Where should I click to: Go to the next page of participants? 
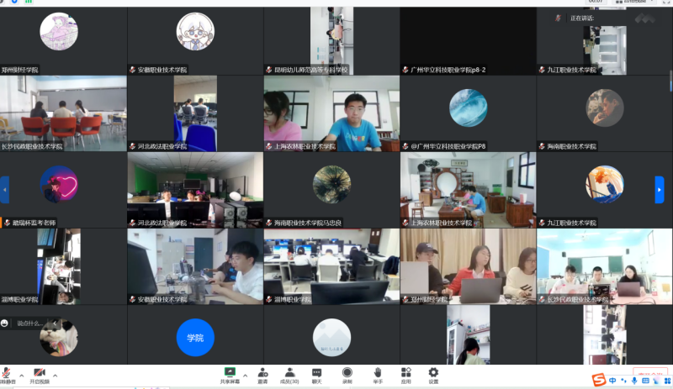tap(660, 189)
